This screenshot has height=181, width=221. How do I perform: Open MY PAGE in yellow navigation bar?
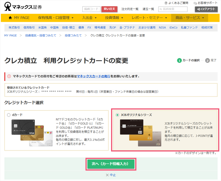click(x=19, y=18)
